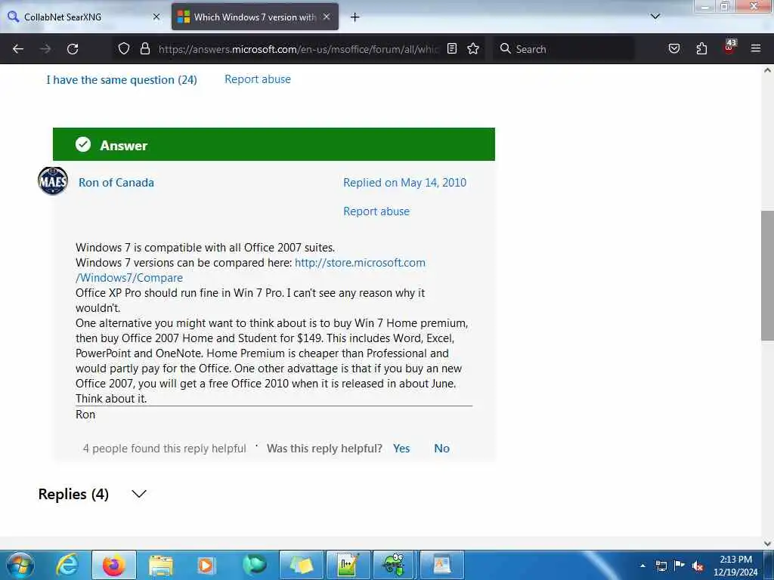This screenshot has width=774, height=580.
Task: Open the extension badge showing 43
Action: 730,47
